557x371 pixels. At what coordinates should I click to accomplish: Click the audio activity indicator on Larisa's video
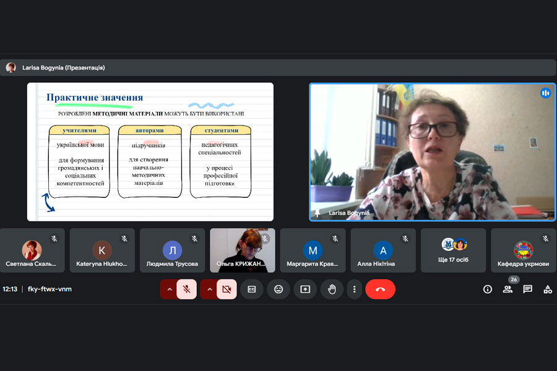pos(545,93)
